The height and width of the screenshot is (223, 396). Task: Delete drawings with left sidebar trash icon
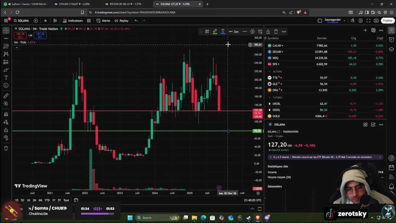pos(6,148)
